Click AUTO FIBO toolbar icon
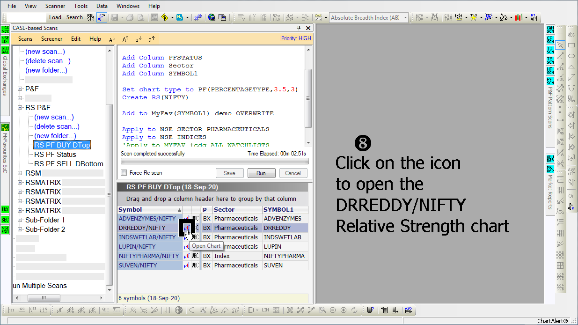This screenshot has width=578, height=325. (x=419, y=17)
